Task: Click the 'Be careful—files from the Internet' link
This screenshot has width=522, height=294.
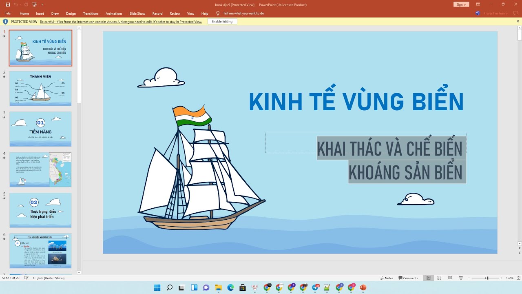Action: [121, 22]
